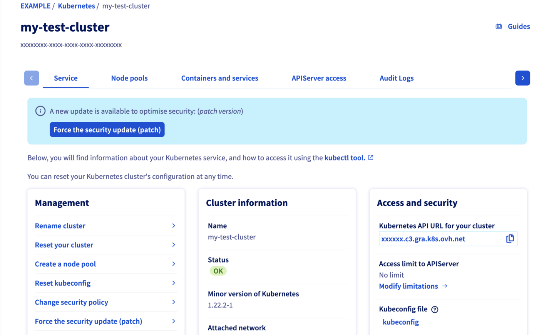This screenshot has width=539, height=335.
Task: Open the kubeconfig download link
Action: (401, 322)
